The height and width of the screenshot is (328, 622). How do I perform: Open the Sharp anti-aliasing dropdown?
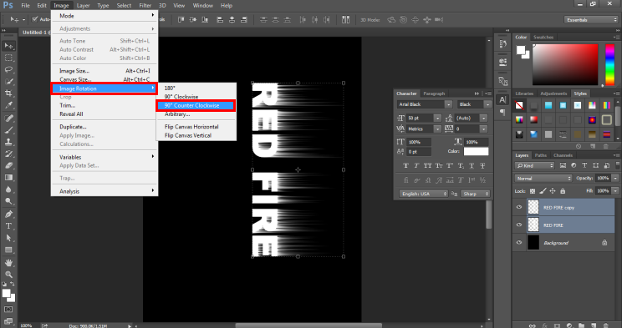click(475, 194)
